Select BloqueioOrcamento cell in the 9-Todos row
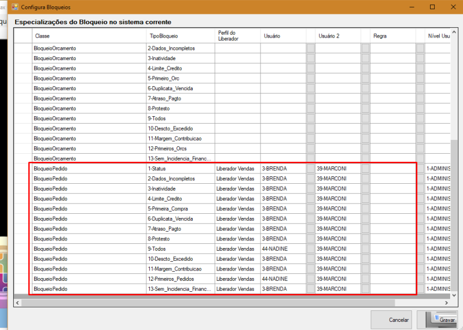Viewport: 463px width, 330px height. pos(89,118)
